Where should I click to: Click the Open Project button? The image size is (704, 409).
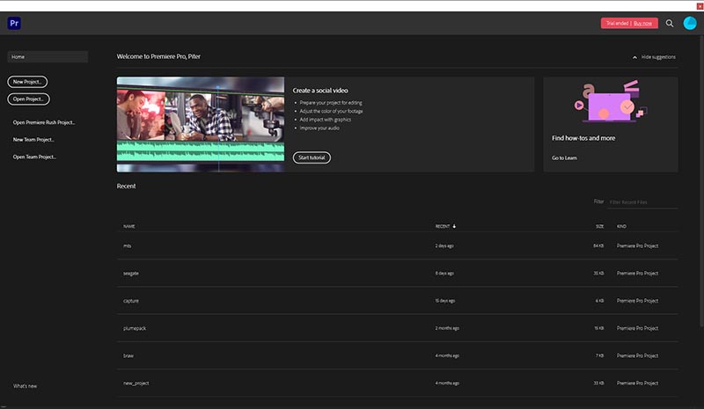click(27, 99)
